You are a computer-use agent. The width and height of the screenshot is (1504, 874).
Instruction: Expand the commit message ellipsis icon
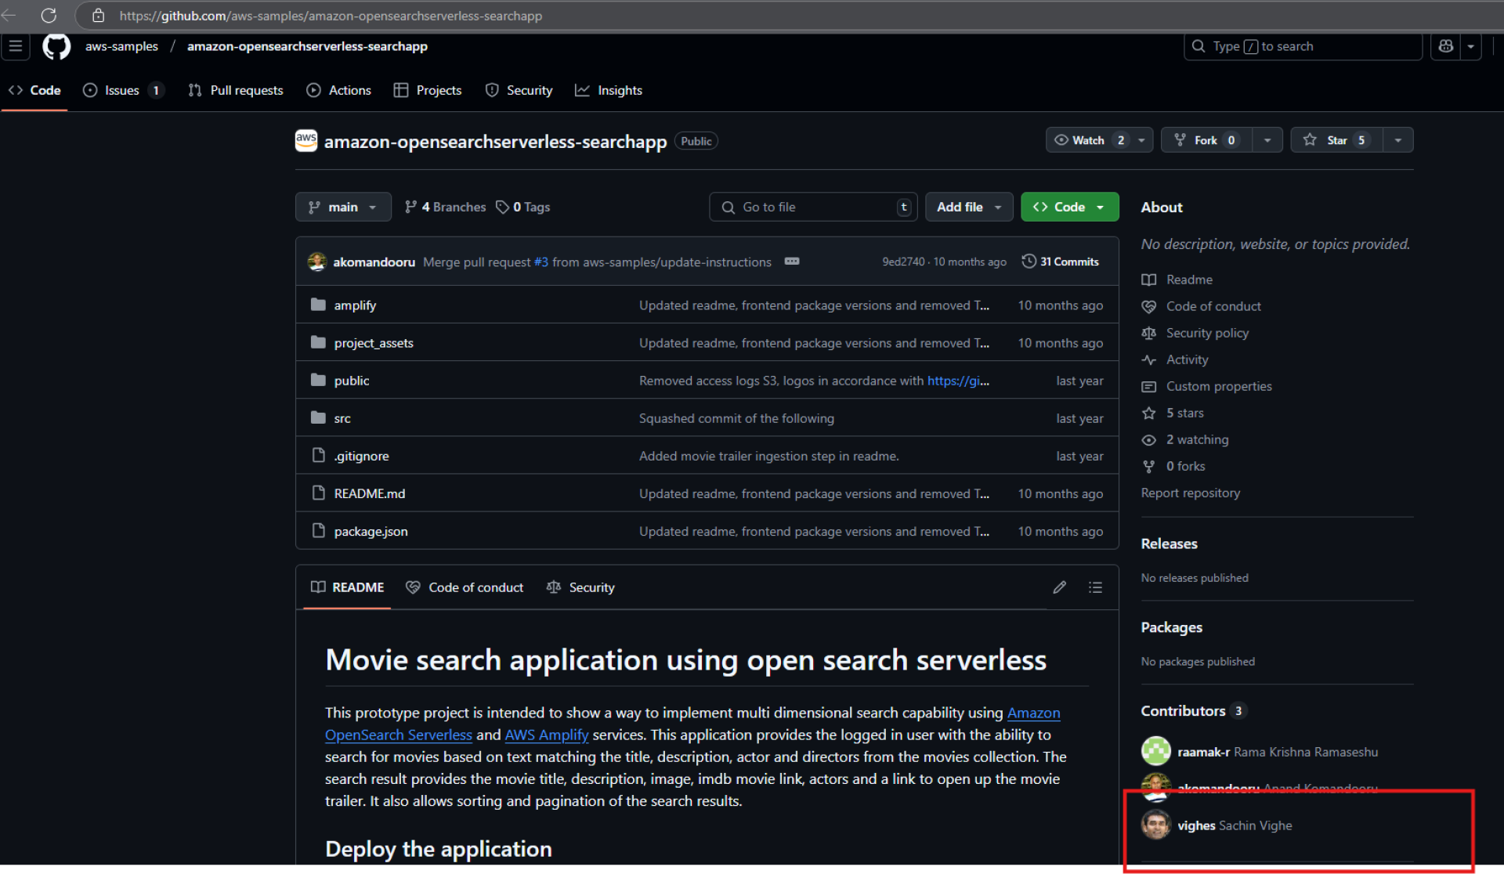click(791, 261)
